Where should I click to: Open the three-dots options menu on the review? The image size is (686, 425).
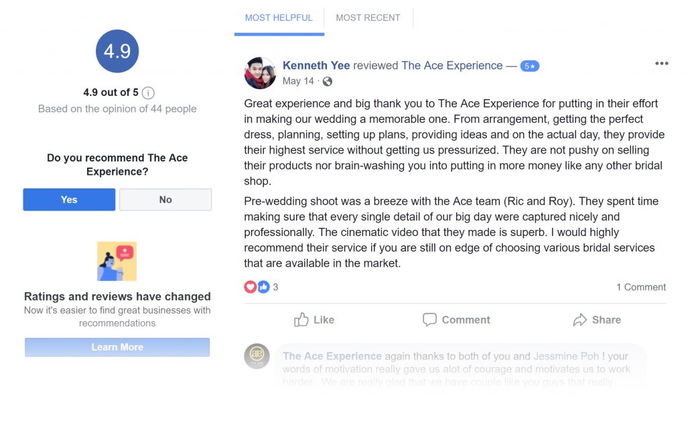[x=661, y=64]
